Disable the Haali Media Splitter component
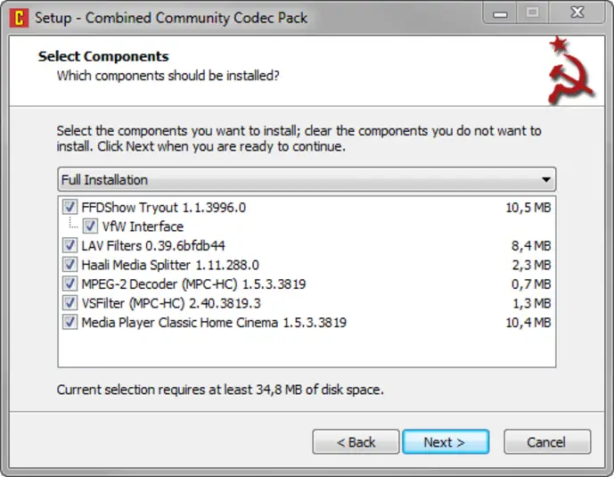The height and width of the screenshot is (477, 614). [70, 265]
